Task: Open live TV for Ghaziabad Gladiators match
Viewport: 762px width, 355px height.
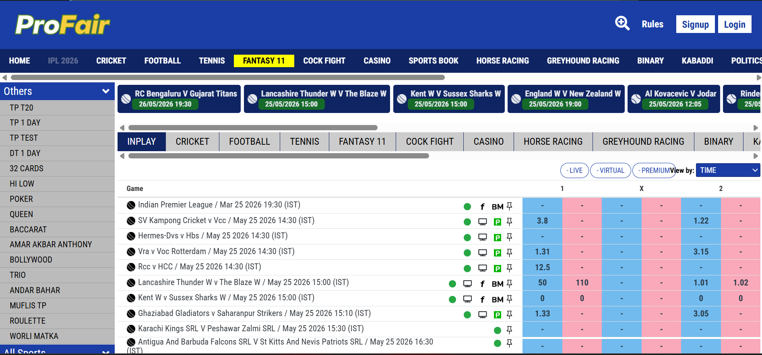Action: [x=483, y=314]
